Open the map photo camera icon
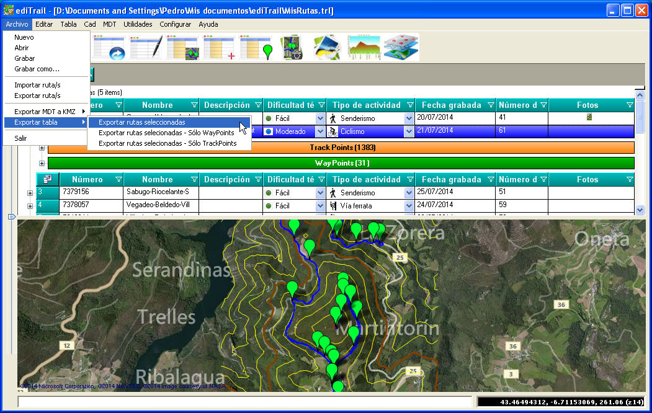The image size is (652, 413). (x=292, y=47)
